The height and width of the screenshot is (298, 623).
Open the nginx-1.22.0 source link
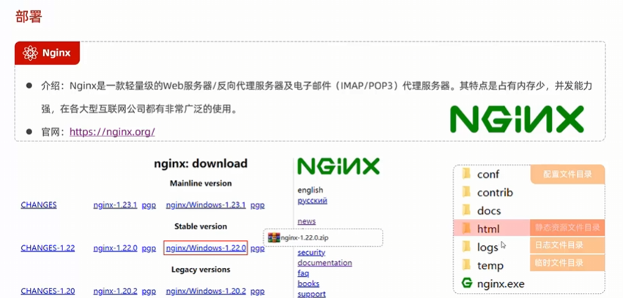[115, 248]
